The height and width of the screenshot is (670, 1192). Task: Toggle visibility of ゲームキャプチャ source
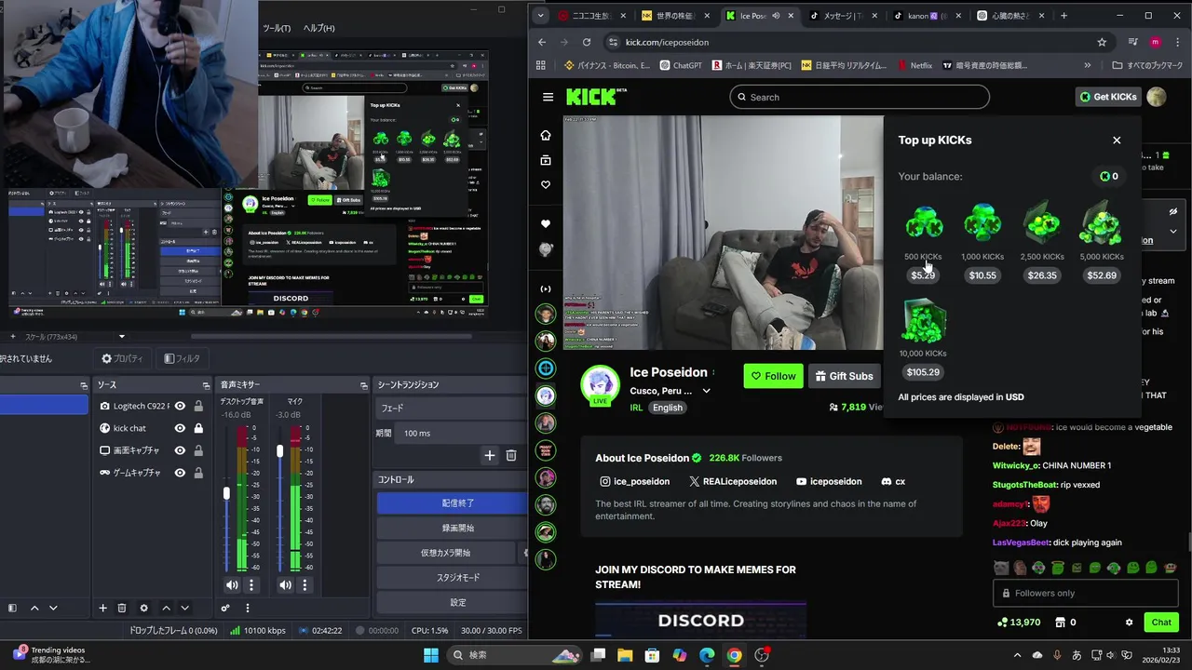[180, 473]
